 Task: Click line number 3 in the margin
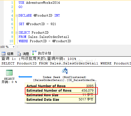(x=12, y=11)
